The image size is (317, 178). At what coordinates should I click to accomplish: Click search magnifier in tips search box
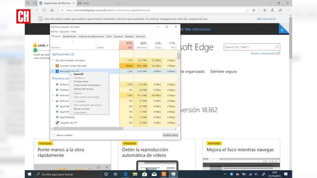pyautogui.click(x=276, y=47)
